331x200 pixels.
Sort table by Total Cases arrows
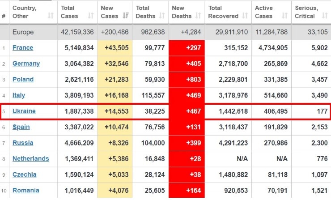[91, 15]
